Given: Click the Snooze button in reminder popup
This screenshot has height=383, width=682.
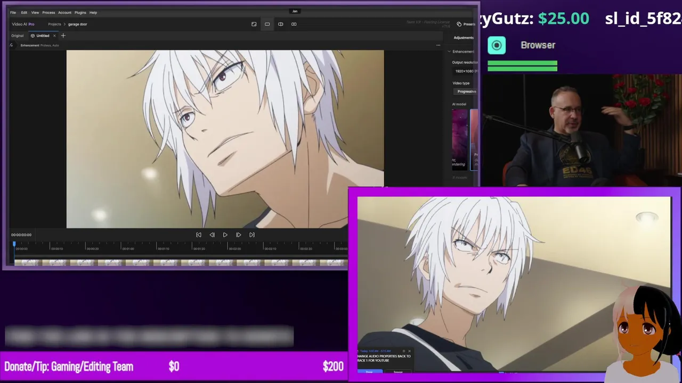Looking at the screenshot, I should (x=398, y=371).
